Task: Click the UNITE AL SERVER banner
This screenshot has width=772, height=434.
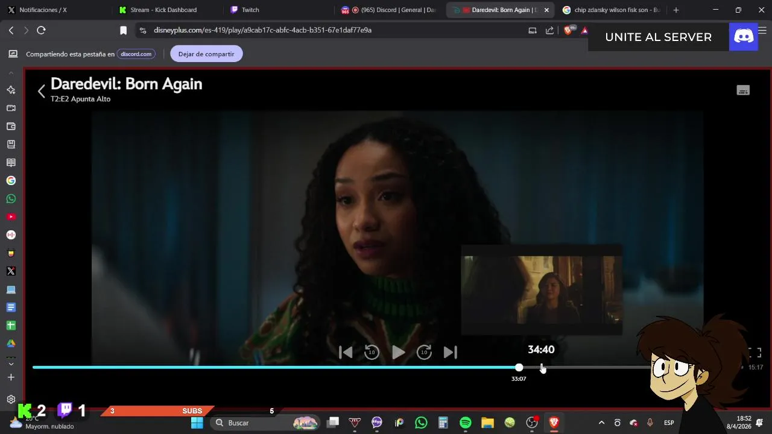Action: (658, 37)
